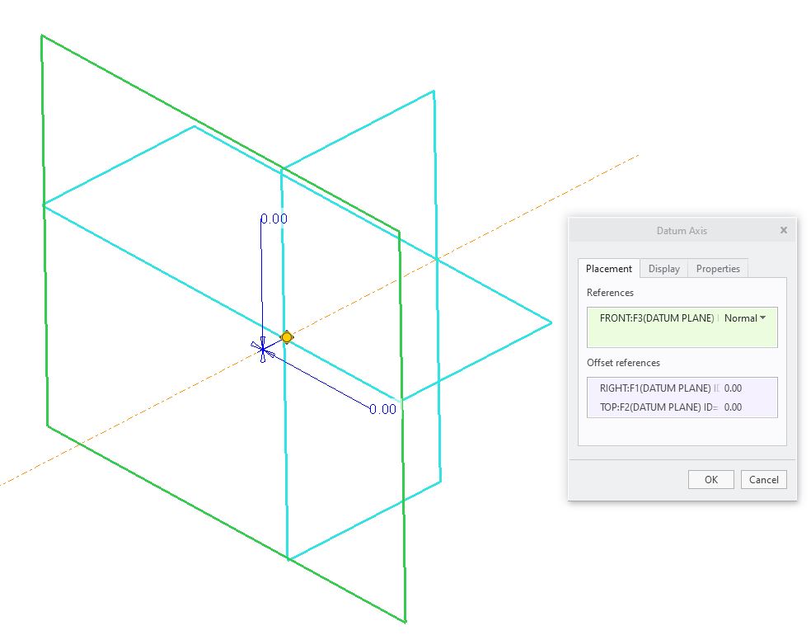Click the coordinate system triad at origin
The width and height of the screenshot is (811, 635).
(262, 350)
